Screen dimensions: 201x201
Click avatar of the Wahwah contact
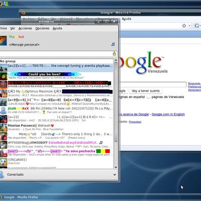[x=4, y=127]
